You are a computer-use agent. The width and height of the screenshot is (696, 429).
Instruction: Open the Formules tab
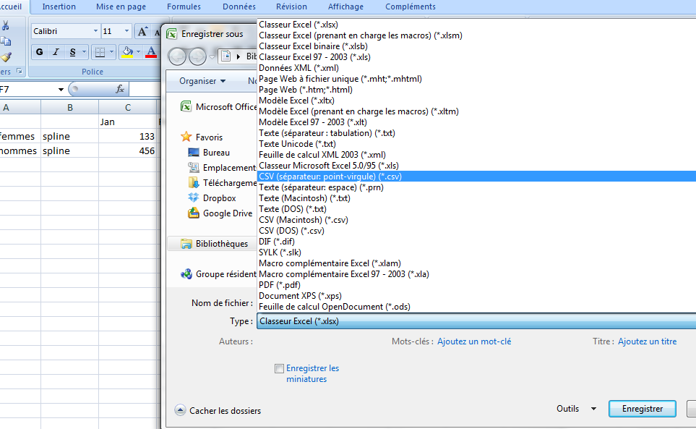184,7
